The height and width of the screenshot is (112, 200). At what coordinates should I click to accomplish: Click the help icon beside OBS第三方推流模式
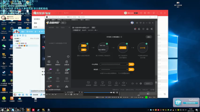pyautogui.click(x=121, y=37)
